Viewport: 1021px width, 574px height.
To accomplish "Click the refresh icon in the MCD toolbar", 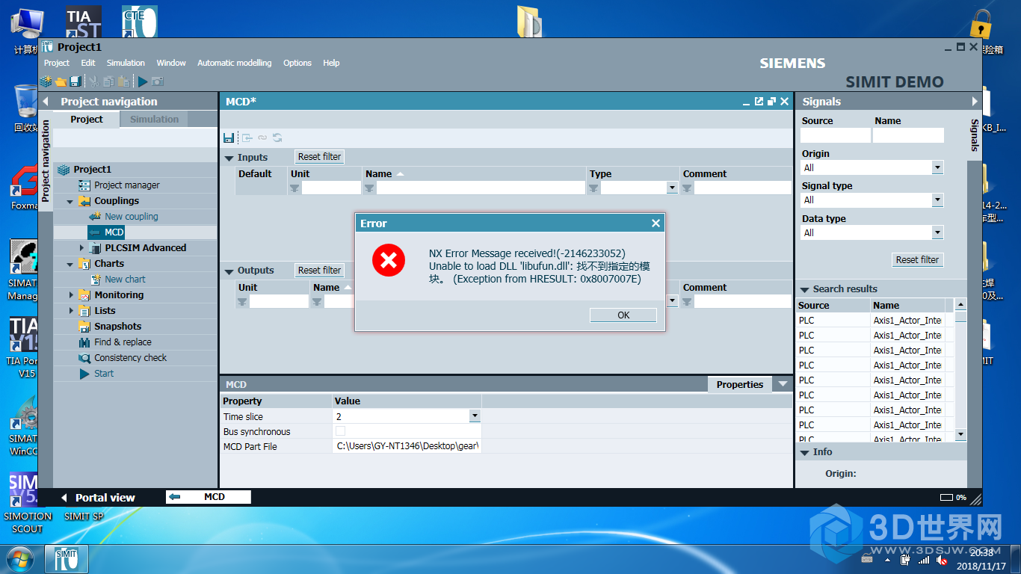I will (x=277, y=138).
